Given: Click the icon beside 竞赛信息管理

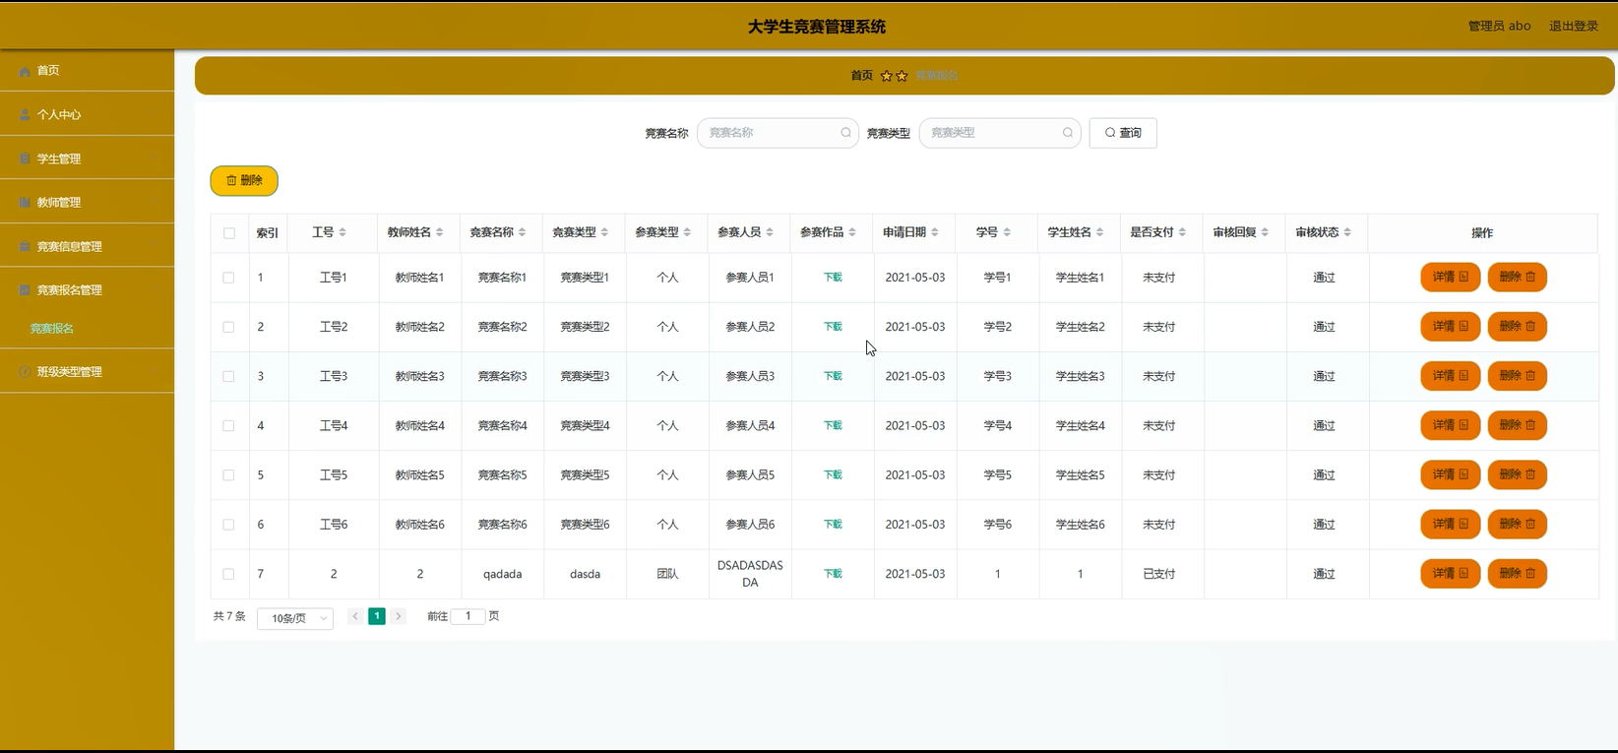Looking at the screenshot, I should coord(25,247).
